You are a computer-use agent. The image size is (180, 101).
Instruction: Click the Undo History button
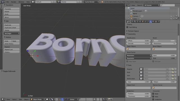click(12, 44)
